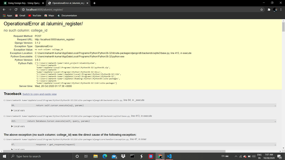Open the lightning bolt app on the taskbar

141,156
